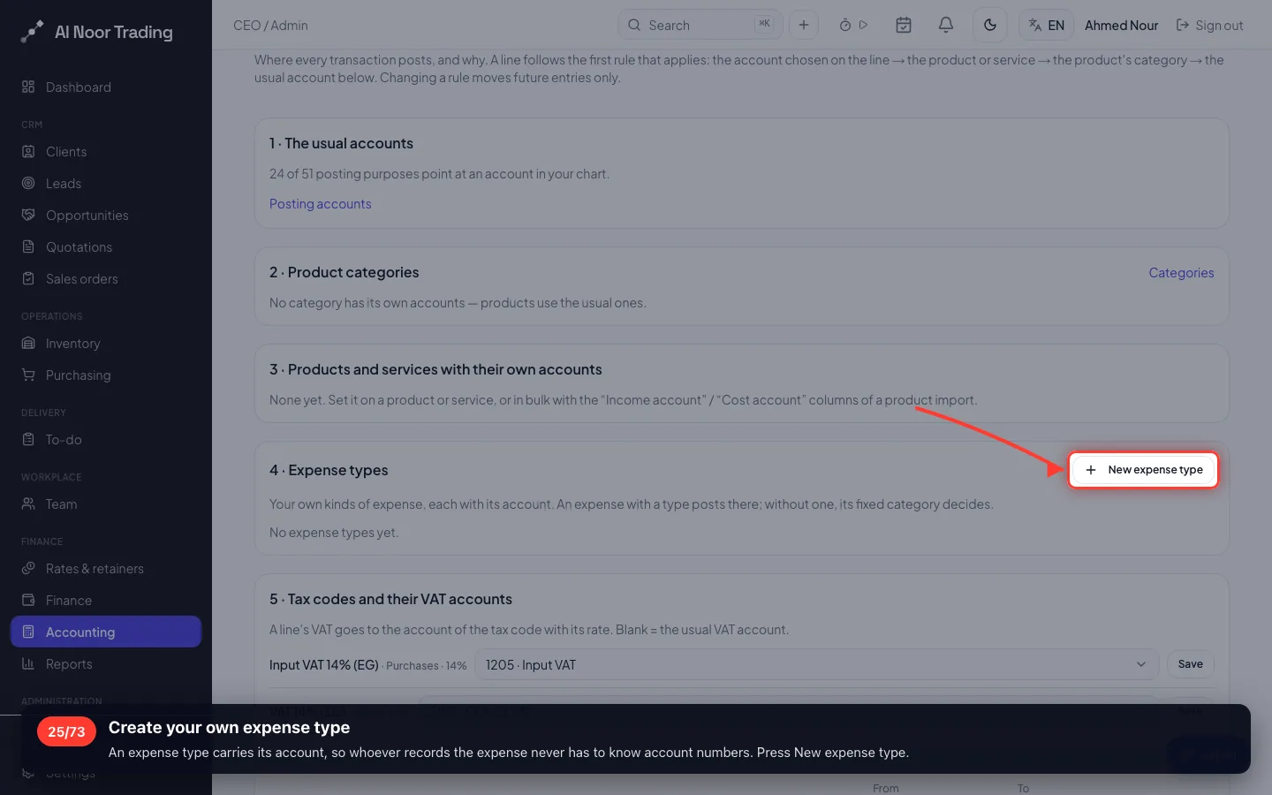This screenshot has height=795, width=1272.
Task: Click the Rates & retainers icon
Action: [28, 568]
